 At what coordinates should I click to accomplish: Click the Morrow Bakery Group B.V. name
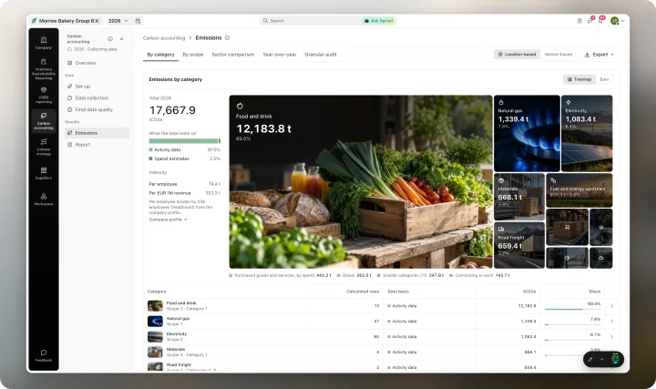(x=69, y=20)
